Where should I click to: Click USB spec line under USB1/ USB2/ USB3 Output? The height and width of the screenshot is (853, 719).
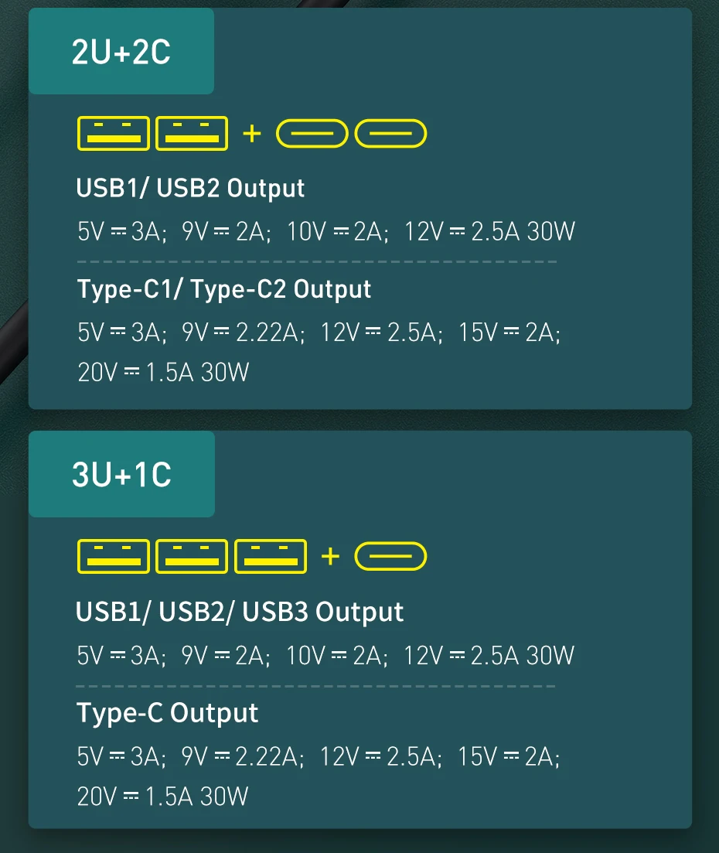click(325, 656)
